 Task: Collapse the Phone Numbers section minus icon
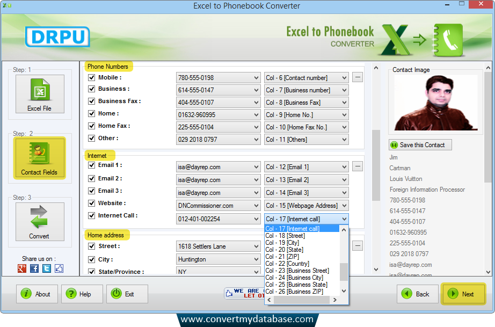point(358,77)
